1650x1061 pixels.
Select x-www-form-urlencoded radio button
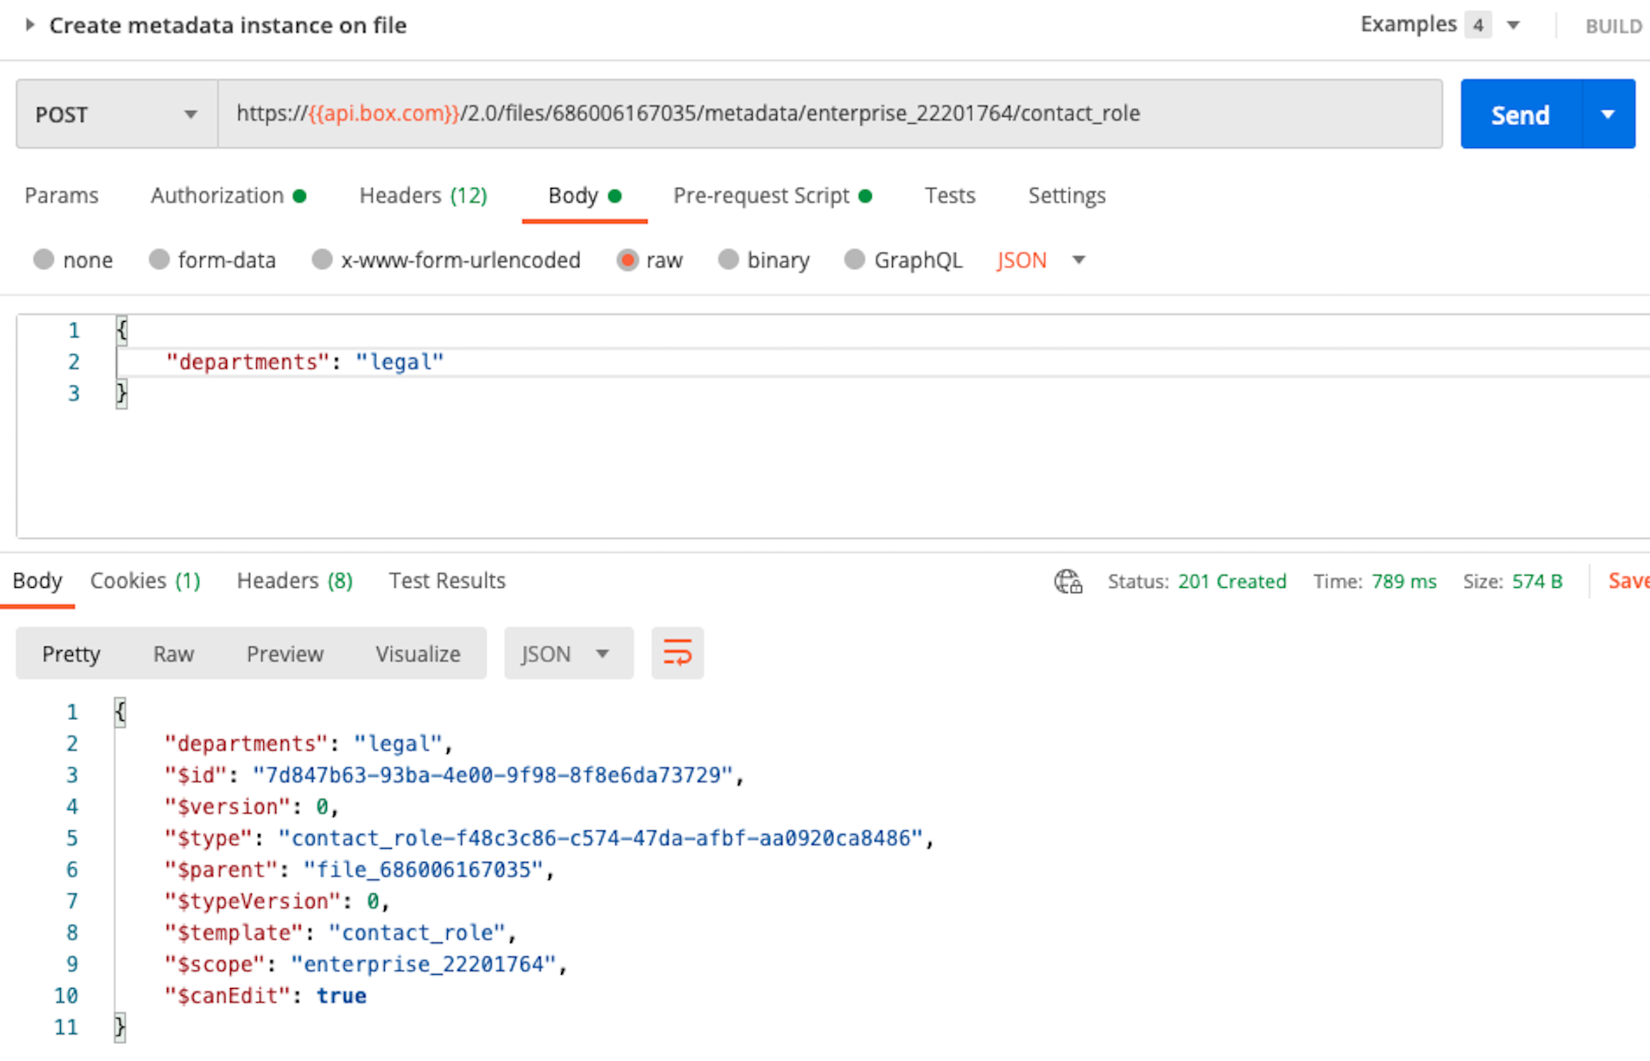pos(322,260)
